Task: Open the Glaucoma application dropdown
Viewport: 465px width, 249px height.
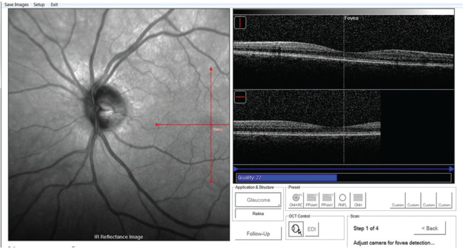Action: tap(258, 200)
